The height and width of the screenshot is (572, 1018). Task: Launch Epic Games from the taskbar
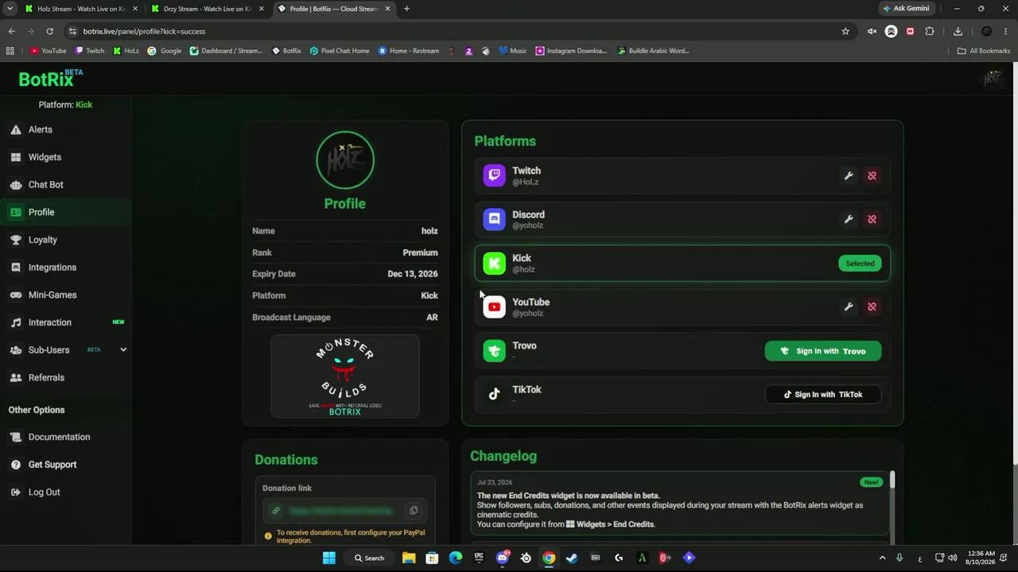pos(479,558)
